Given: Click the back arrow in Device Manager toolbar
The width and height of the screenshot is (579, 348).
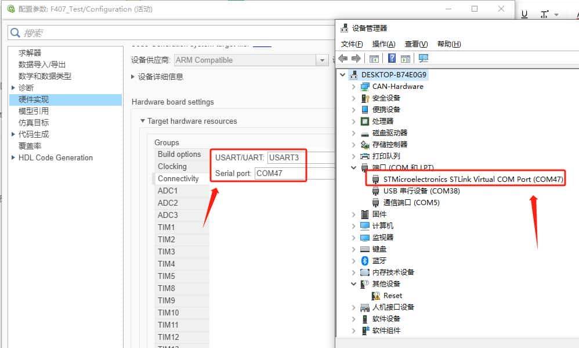Looking at the screenshot, I should (343, 58).
